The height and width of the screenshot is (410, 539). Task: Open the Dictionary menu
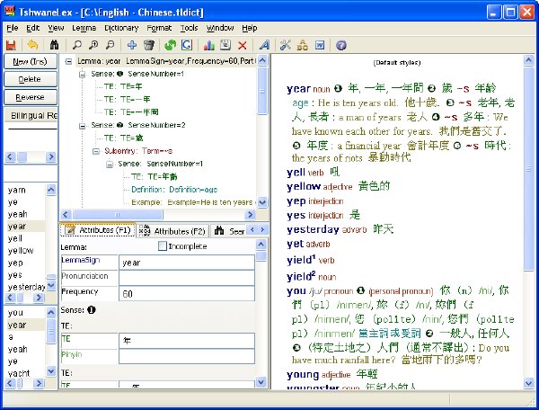121,28
